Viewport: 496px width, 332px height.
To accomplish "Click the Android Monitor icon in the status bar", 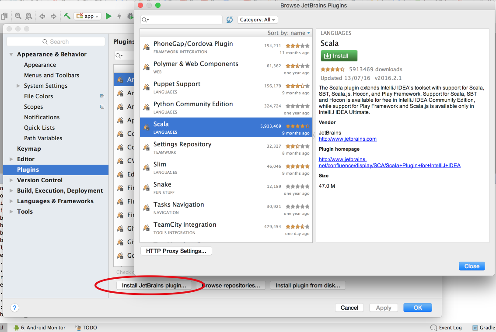I will (x=17, y=328).
